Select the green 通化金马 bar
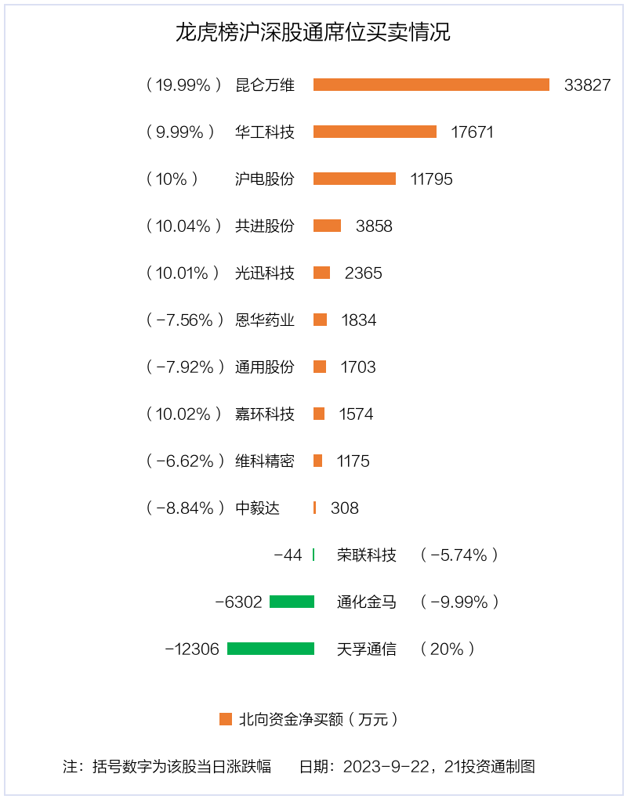The width and height of the screenshot is (627, 799). [292, 602]
